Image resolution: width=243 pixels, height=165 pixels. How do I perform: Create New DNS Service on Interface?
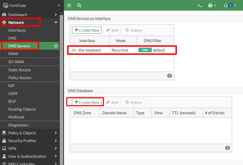[x=87, y=30]
